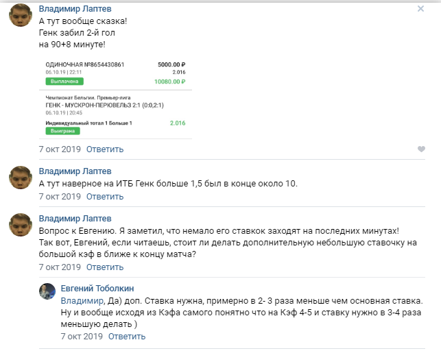Viewport: 441px width, 351px height.
Task: Click the Владимир mention in Евгений's reply
Action: pos(82,301)
